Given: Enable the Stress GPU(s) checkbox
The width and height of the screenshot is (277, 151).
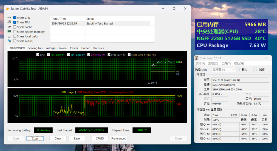Looking at the screenshot, I should pyautogui.click(x=15, y=41).
